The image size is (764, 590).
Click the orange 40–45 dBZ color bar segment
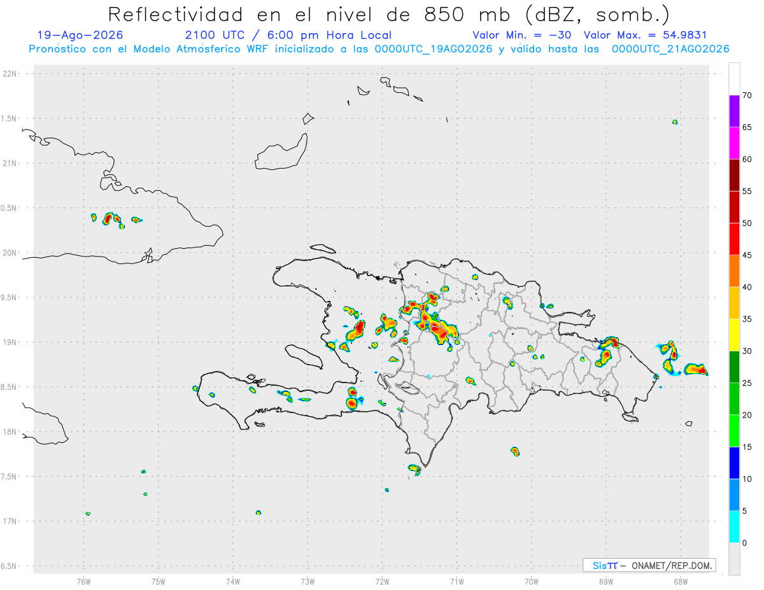click(734, 271)
